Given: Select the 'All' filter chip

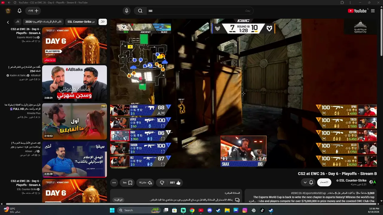Looking at the screenshot, I should [103, 22].
